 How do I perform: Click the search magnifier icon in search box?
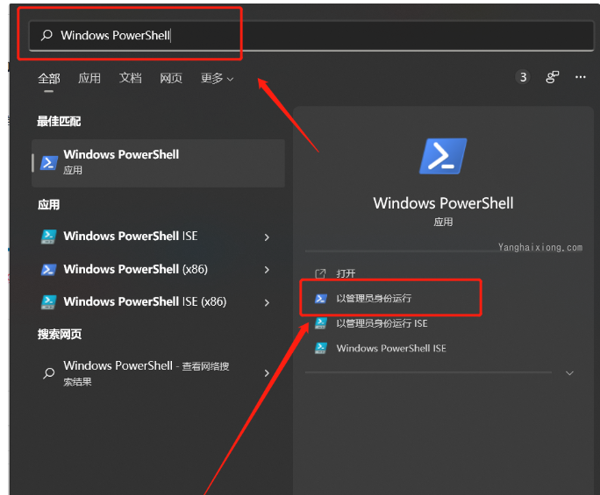pos(46,35)
